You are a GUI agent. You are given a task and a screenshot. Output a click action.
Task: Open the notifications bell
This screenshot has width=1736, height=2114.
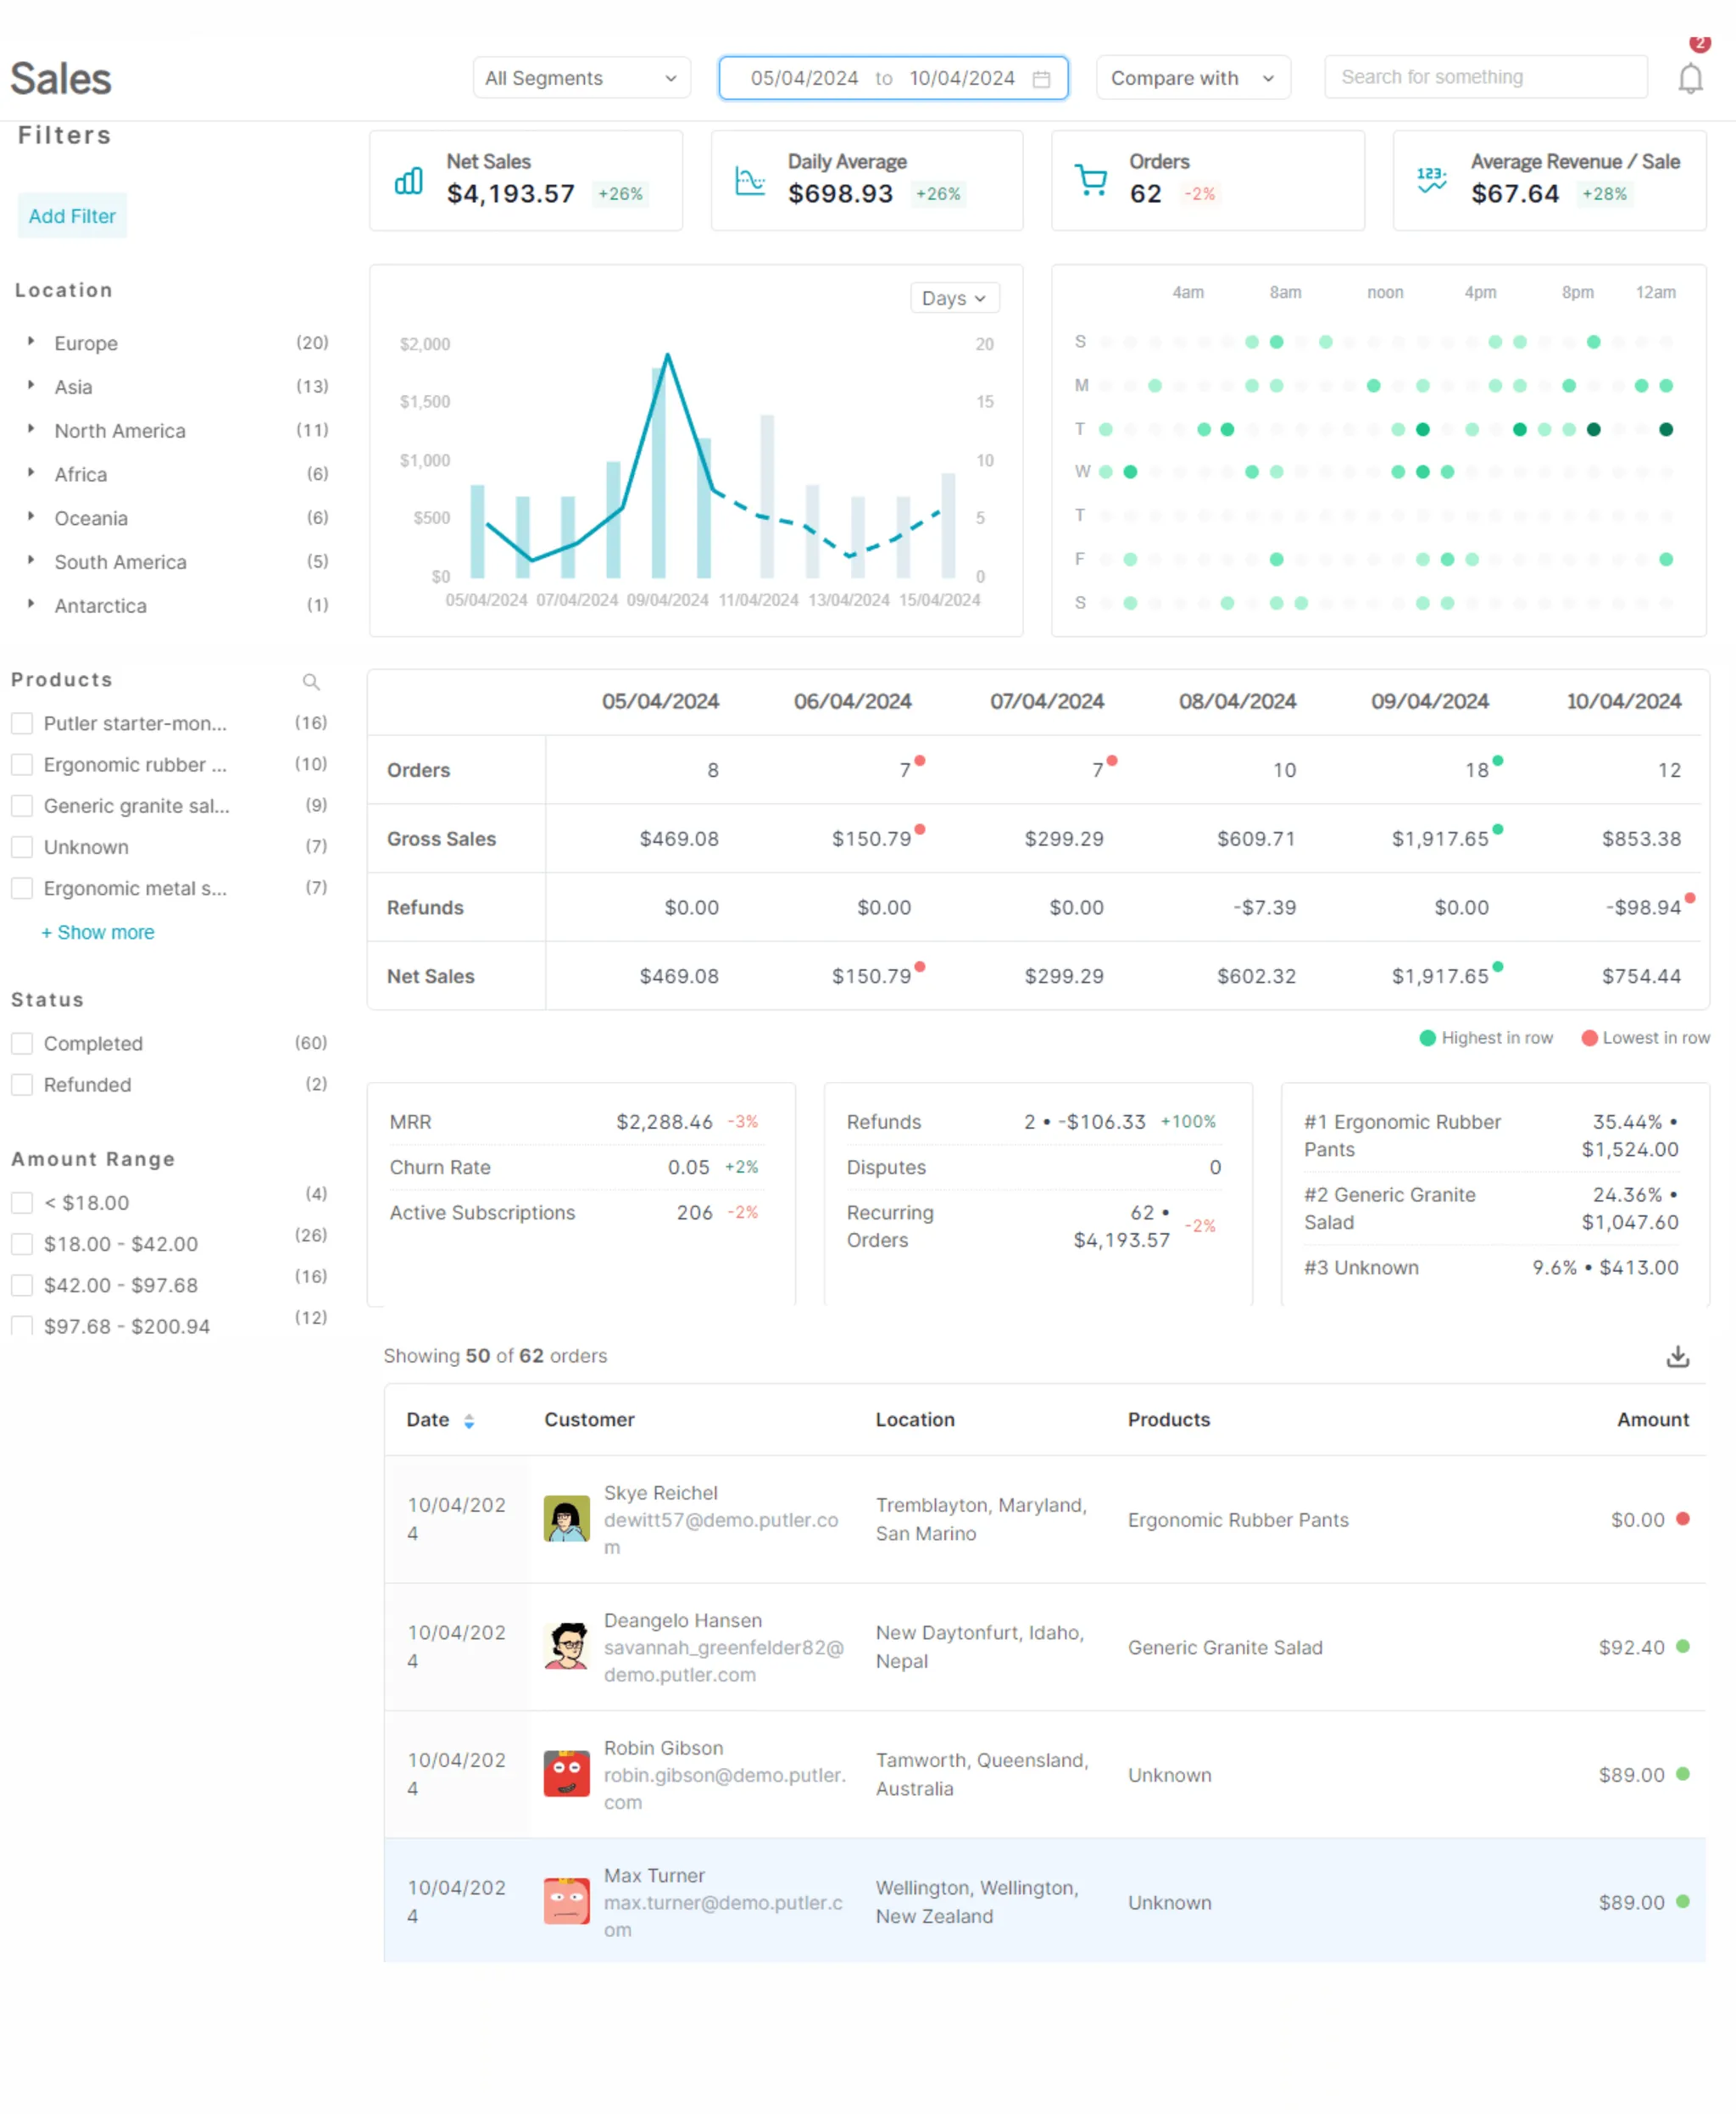pyautogui.click(x=1689, y=78)
